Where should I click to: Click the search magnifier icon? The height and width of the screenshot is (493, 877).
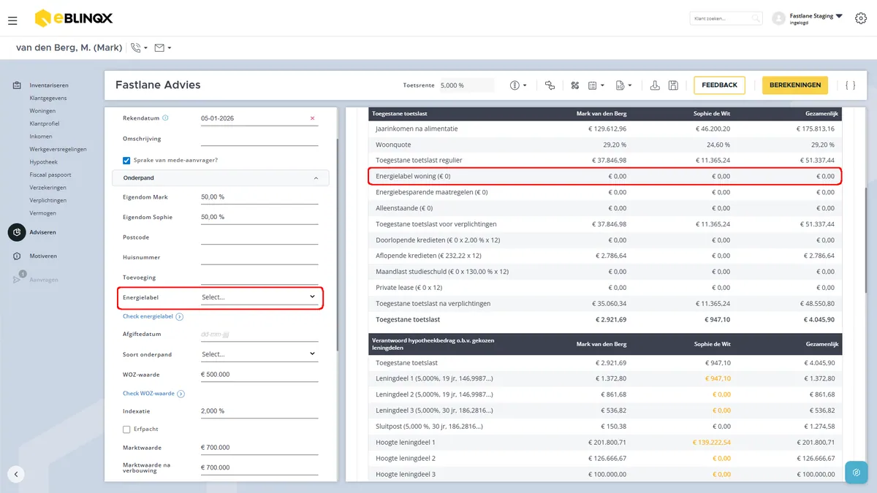tap(756, 19)
